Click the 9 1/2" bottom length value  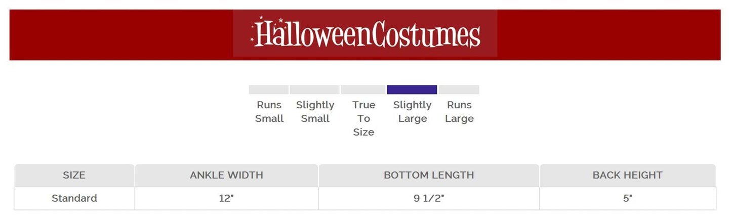(x=429, y=198)
